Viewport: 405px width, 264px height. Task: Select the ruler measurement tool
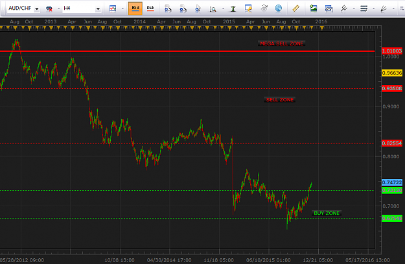click(295, 8)
